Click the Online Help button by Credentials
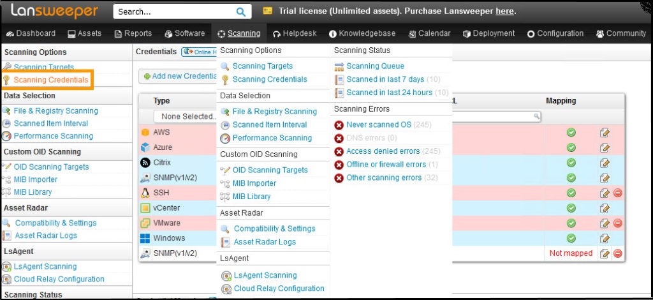This screenshot has height=300, width=653. click(200, 52)
